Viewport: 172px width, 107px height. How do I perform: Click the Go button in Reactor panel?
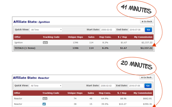[148, 86]
